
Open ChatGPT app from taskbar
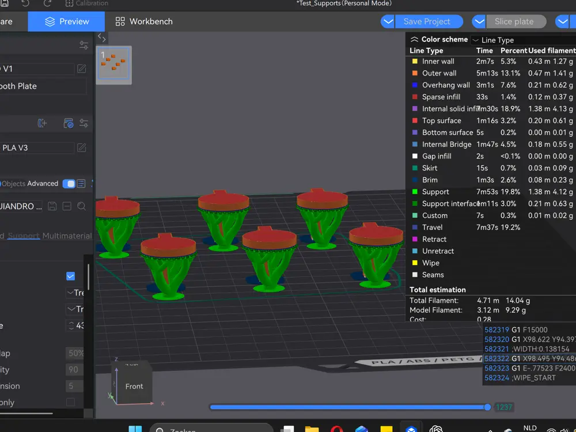(x=436, y=429)
